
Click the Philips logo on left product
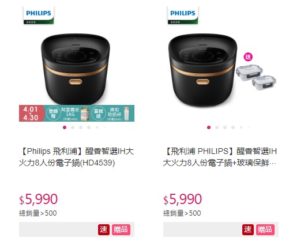point(39,15)
